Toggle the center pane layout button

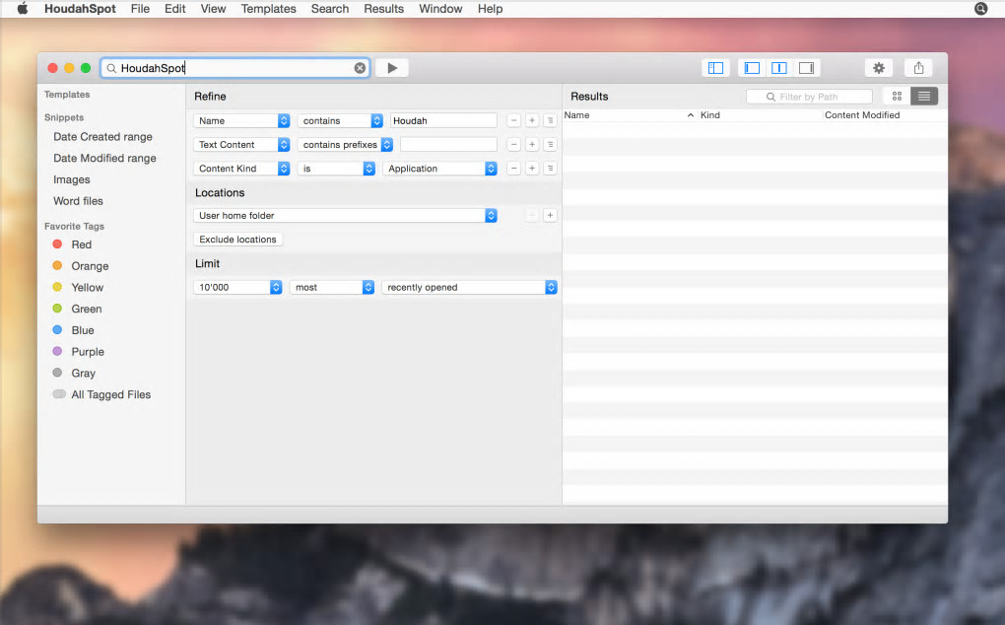coord(778,68)
